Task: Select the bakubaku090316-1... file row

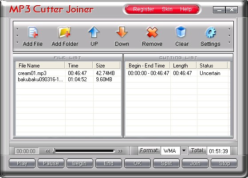Action: coord(68,79)
